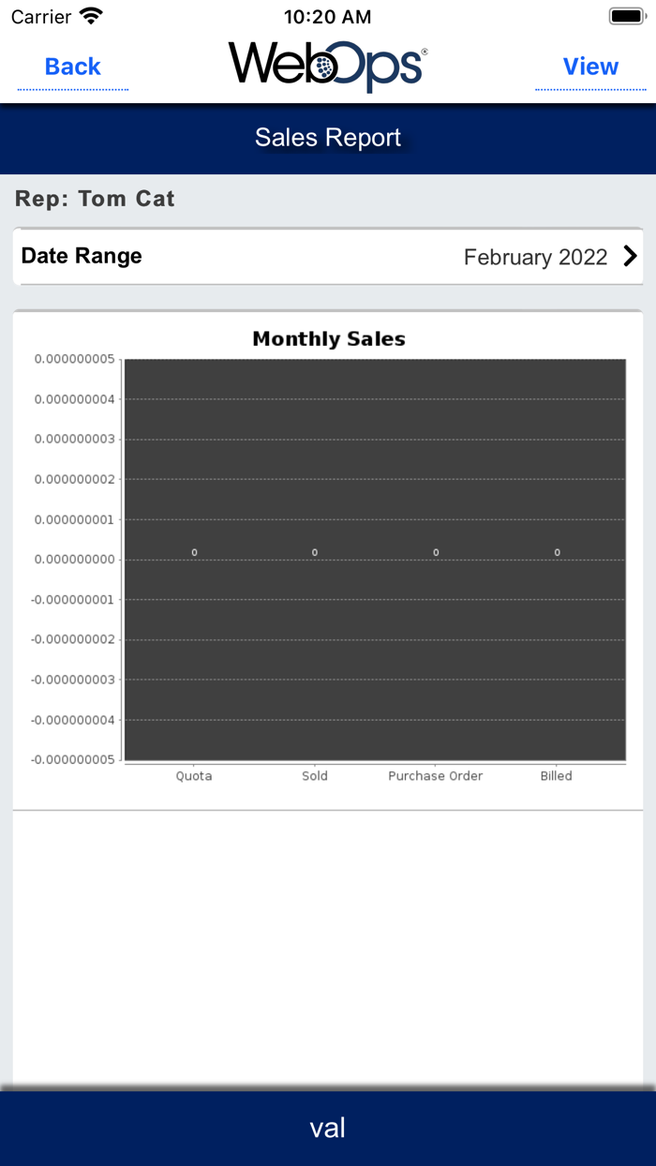
Task: Click the WebOps logo
Action: [x=328, y=66]
